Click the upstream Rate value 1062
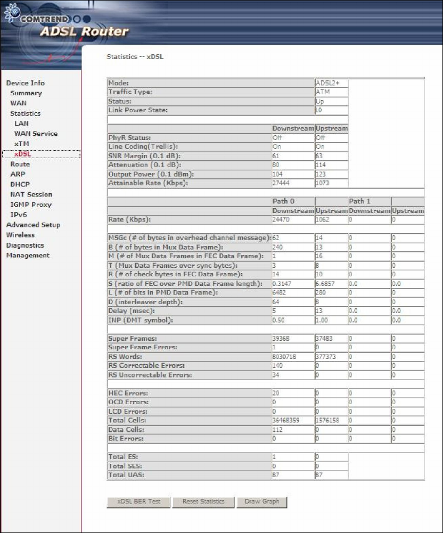This screenshot has height=533, width=443. click(x=323, y=219)
